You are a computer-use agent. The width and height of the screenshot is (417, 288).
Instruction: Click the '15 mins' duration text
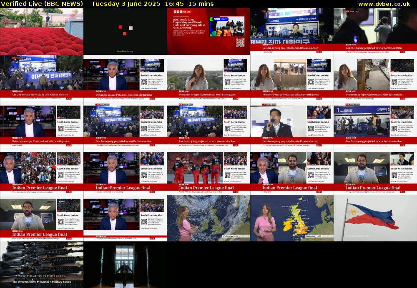pos(201,4)
